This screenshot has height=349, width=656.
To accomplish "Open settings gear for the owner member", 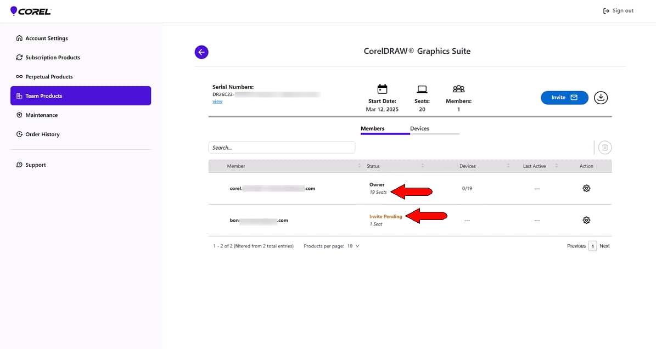I will 586,188.
